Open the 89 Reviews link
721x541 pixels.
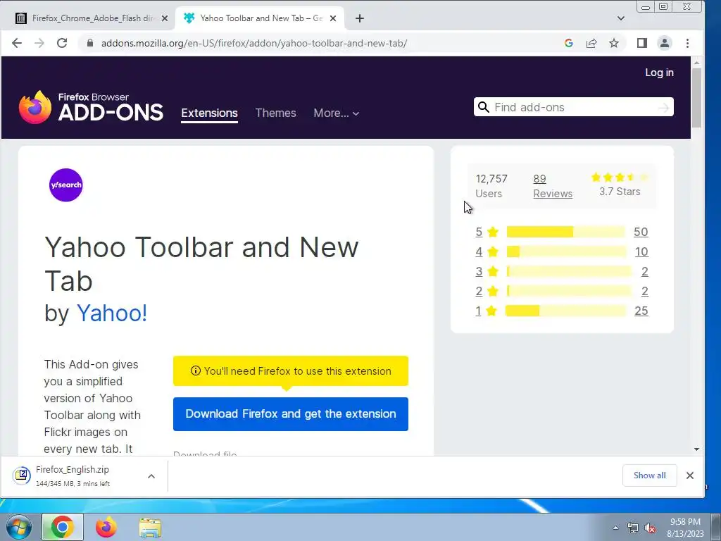click(x=553, y=186)
